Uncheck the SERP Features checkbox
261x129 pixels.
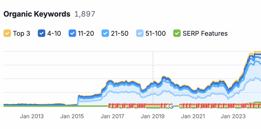point(177,33)
